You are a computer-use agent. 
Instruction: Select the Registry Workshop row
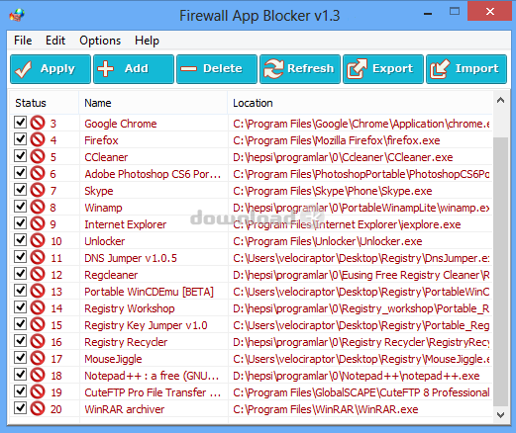[x=251, y=308]
